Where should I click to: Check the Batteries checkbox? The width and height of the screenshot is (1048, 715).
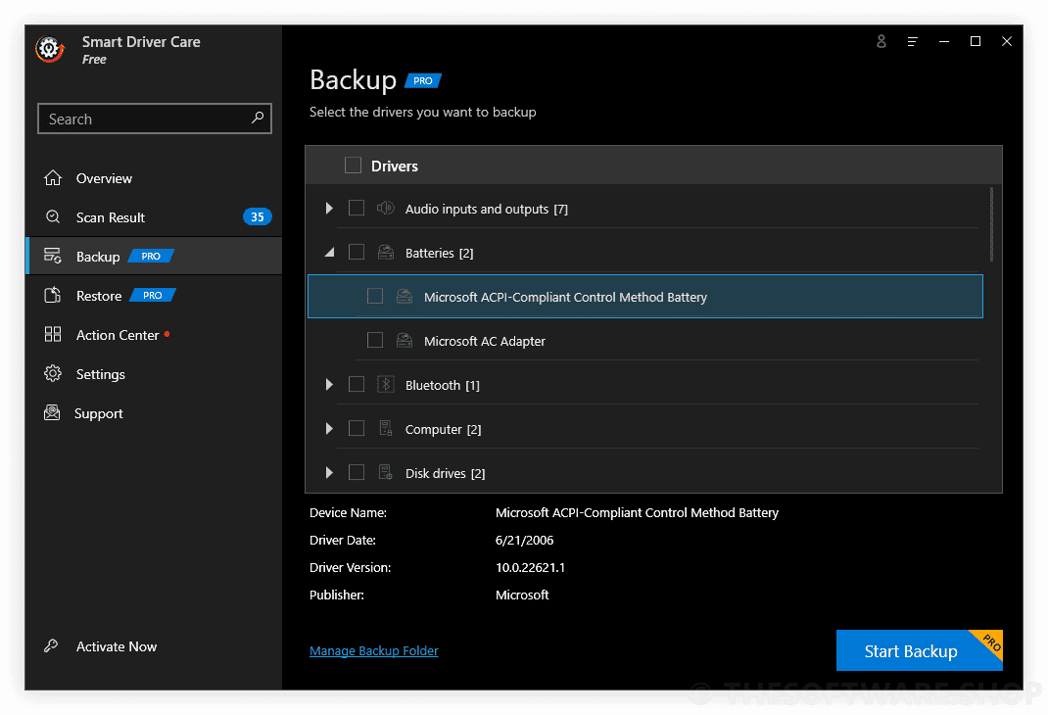pos(357,252)
